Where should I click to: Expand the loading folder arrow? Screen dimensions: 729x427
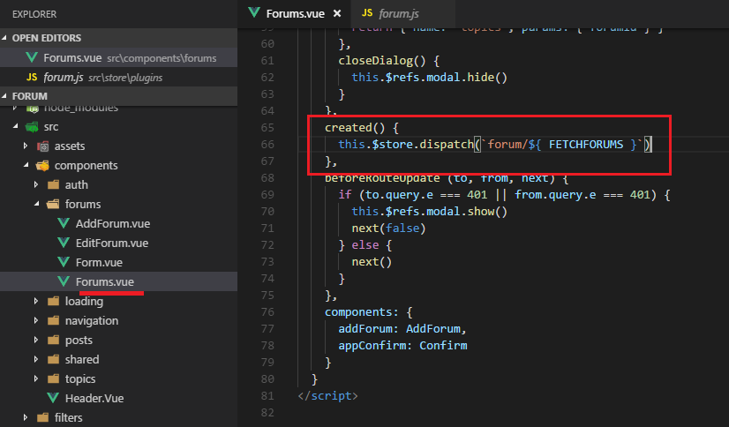point(36,301)
